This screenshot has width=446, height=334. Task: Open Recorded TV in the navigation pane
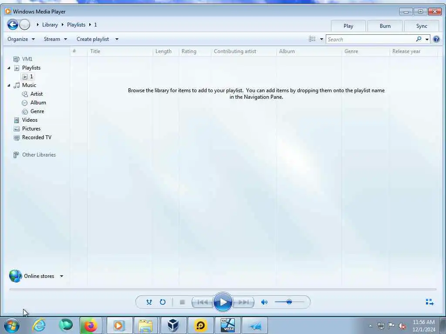[x=37, y=137]
